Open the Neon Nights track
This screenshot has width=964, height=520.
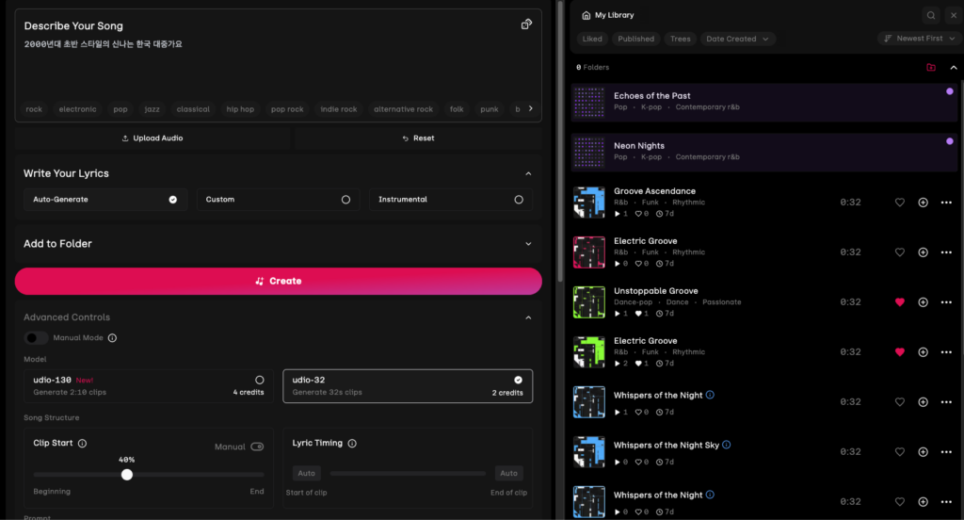764,152
